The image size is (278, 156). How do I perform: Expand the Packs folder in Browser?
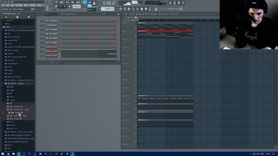8,27
